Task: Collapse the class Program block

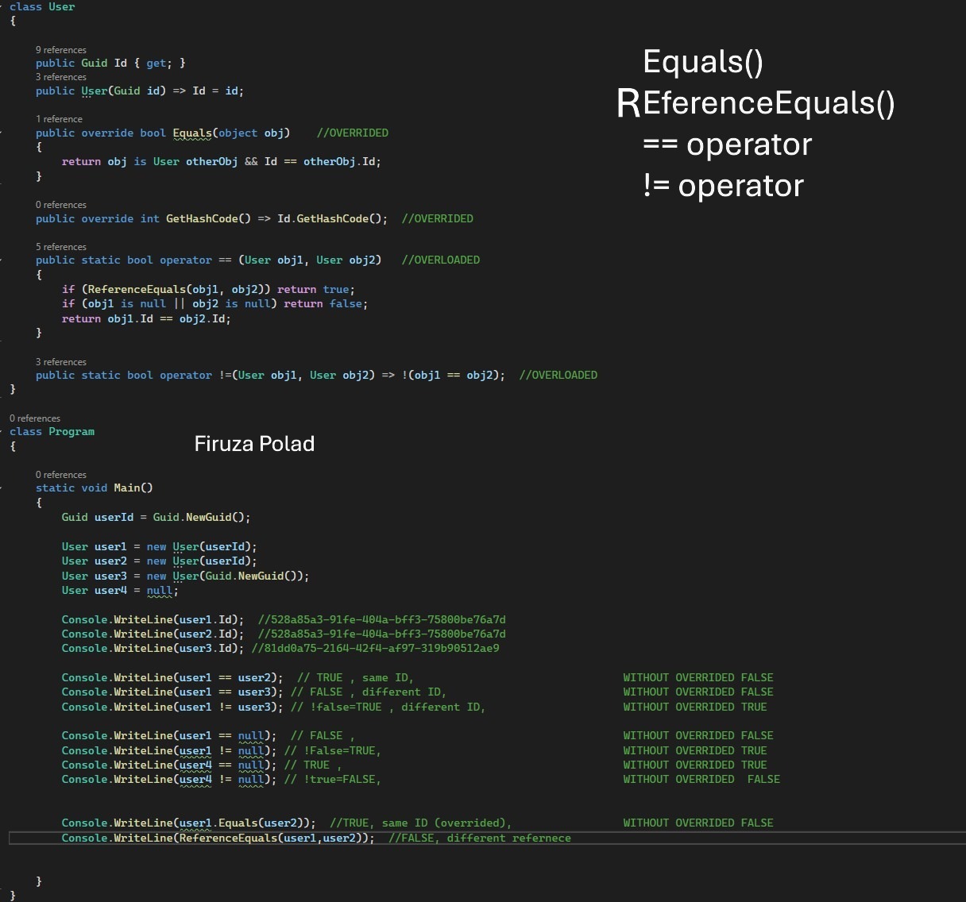Action: pos(3,431)
